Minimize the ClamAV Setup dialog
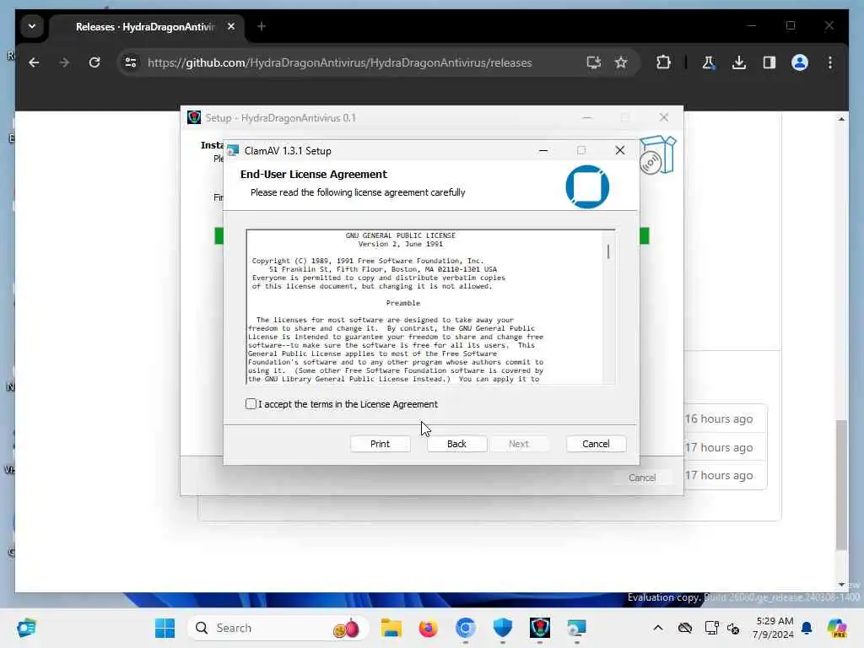Viewport: 864px width, 648px height. point(543,150)
